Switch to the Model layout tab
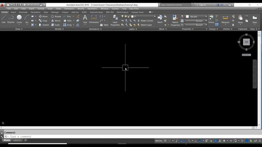The height and width of the screenshot is (147, 262). (x=7, y=140)
